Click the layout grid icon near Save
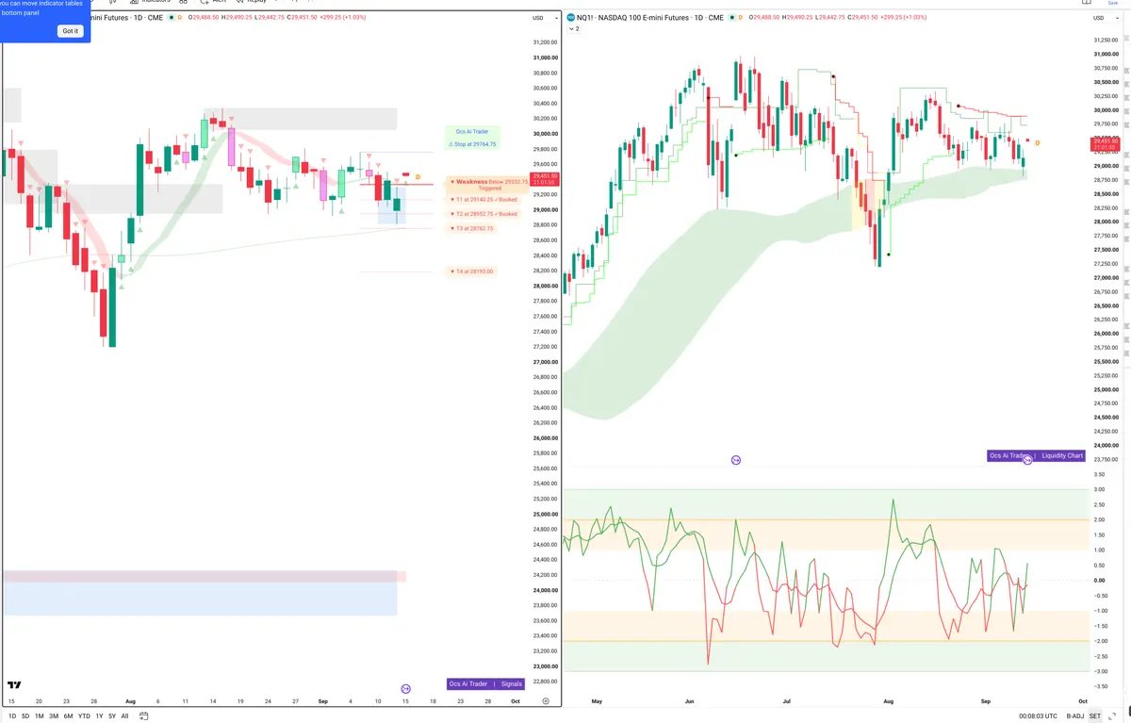 tap(1088, 3)
